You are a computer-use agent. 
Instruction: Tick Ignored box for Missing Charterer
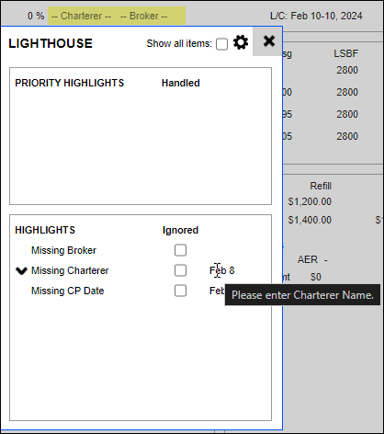pyautogui.click(x=180, y=270)
